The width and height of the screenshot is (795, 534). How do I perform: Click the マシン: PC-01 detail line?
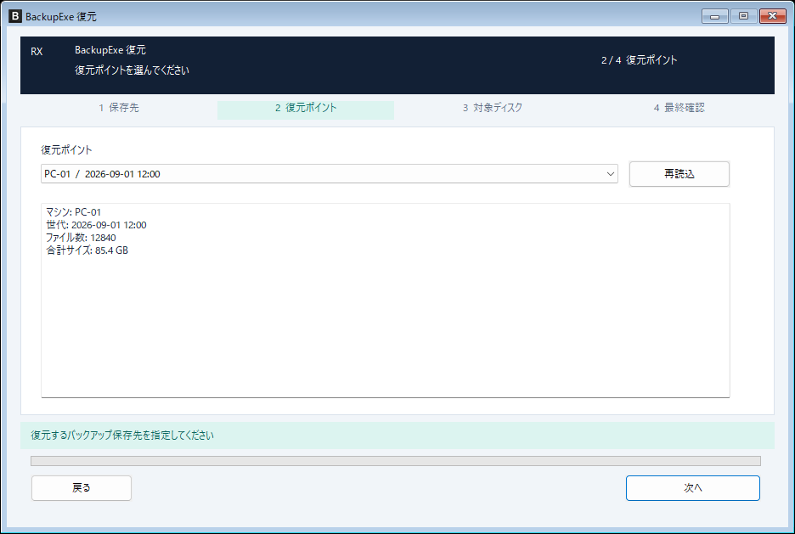[x=74, y=212]
